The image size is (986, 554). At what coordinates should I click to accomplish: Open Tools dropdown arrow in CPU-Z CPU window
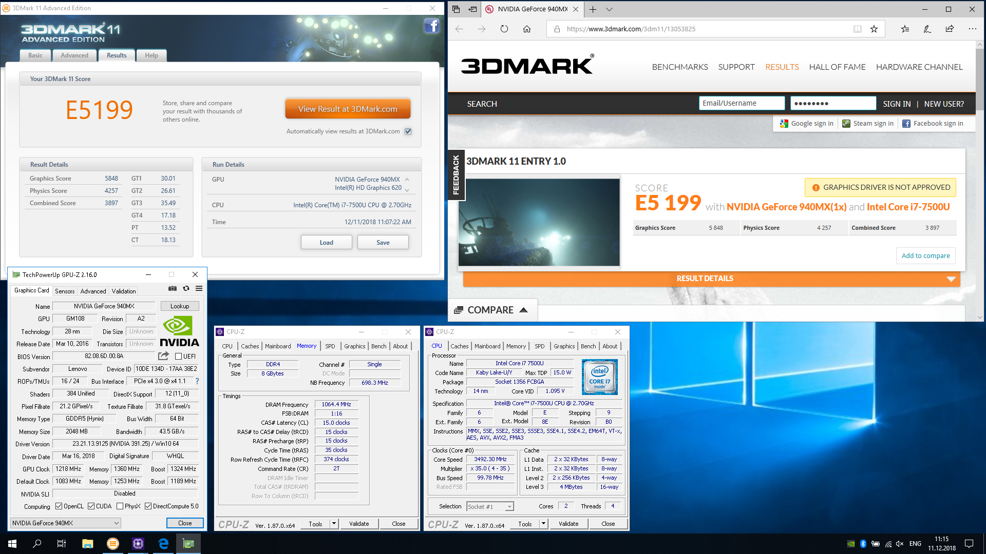click(543, 524)
